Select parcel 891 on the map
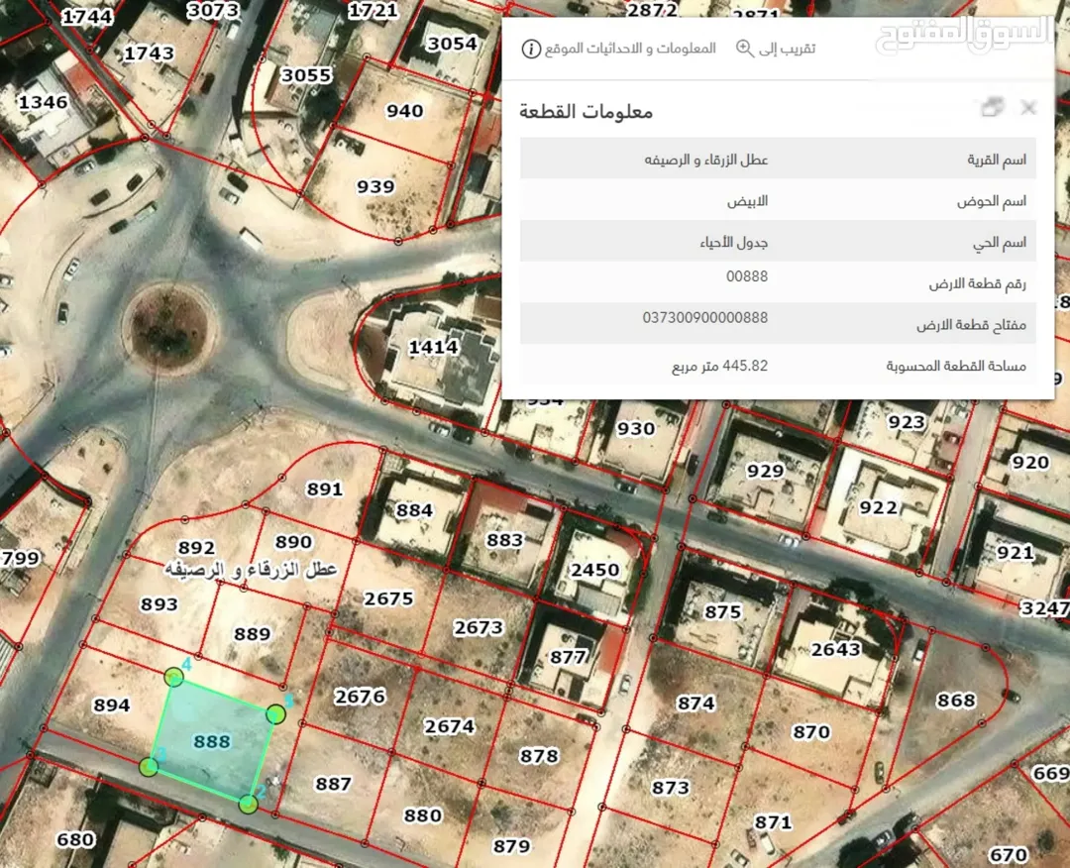1070x868 pixels. pyautogui.click(x=324, y=488)
